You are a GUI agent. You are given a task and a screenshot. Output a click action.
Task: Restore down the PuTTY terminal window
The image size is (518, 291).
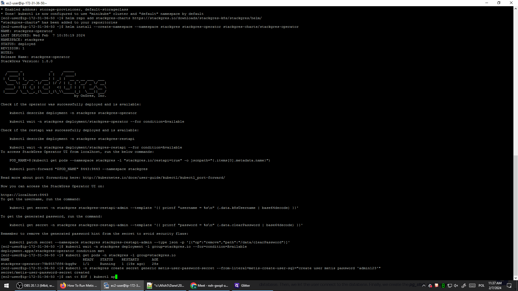[x=499, y=3]
